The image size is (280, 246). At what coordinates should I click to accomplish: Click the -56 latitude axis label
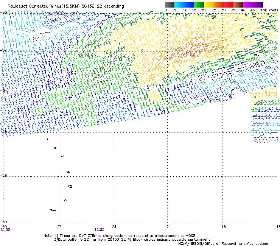3,131
